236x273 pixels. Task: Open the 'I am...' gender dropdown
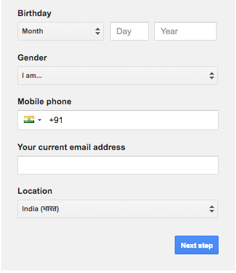click(117, 75)
